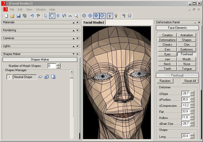Select the arrow pointer tool

[x=46, y=16]
